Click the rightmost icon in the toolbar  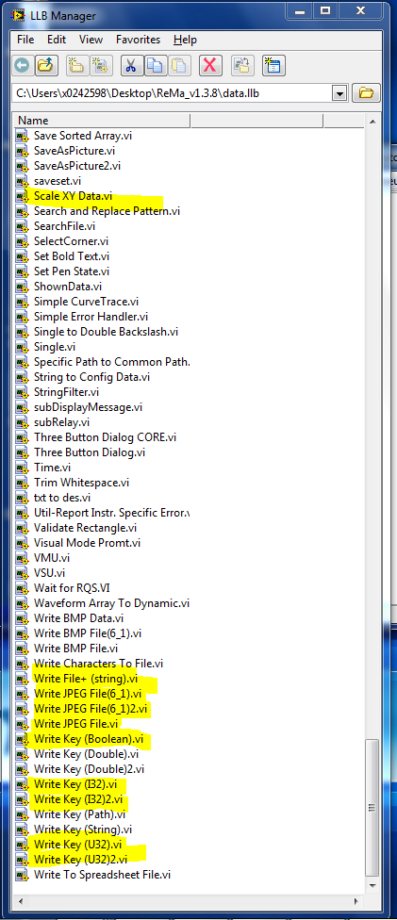click(272, 66)
